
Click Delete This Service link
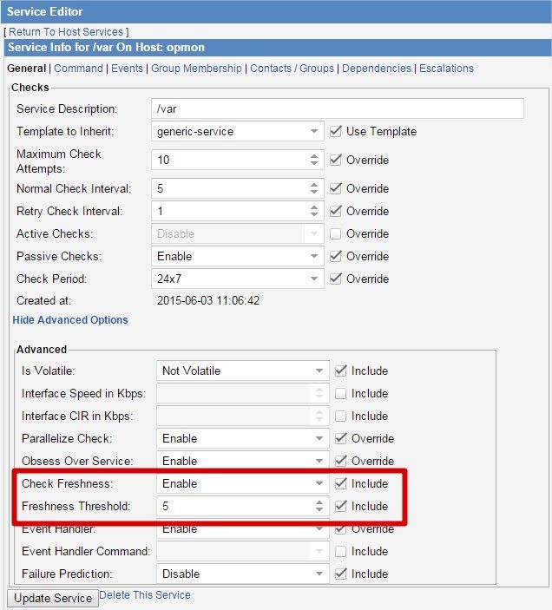[x=145, y=595]
